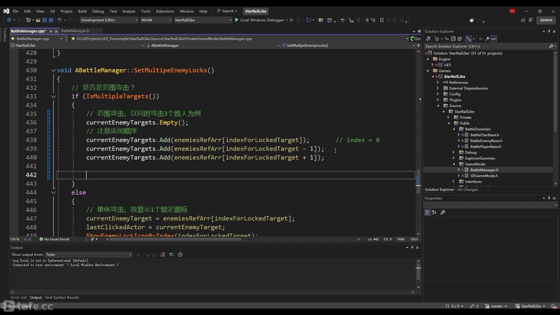The width and height of the screenshot is (560, 315).
Task: Click the master branch indicator in status bar
Action: 496,306
